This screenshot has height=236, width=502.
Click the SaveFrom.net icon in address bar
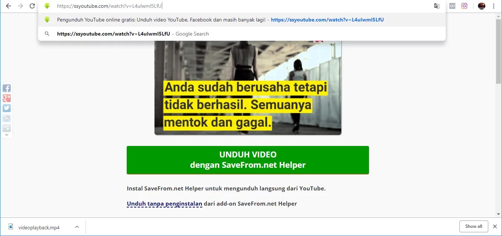point(47,6)
